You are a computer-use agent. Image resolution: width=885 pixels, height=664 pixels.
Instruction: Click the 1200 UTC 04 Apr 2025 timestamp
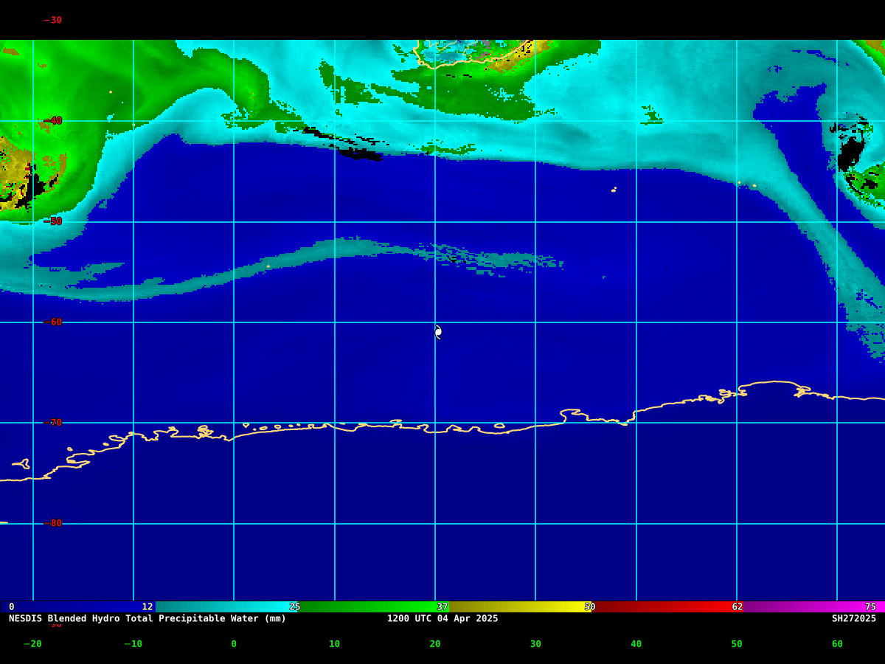442,618
